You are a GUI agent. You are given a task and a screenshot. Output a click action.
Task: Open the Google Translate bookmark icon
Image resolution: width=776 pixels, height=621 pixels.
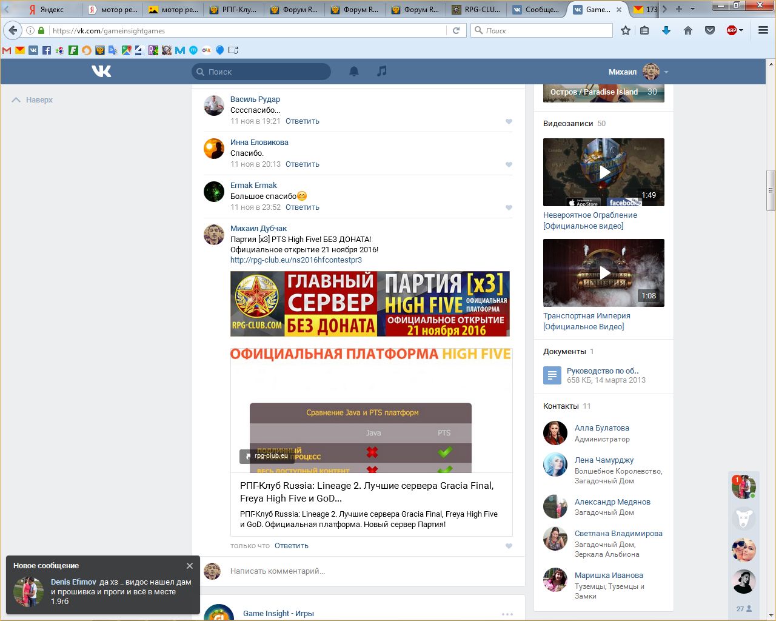(113, 50)
